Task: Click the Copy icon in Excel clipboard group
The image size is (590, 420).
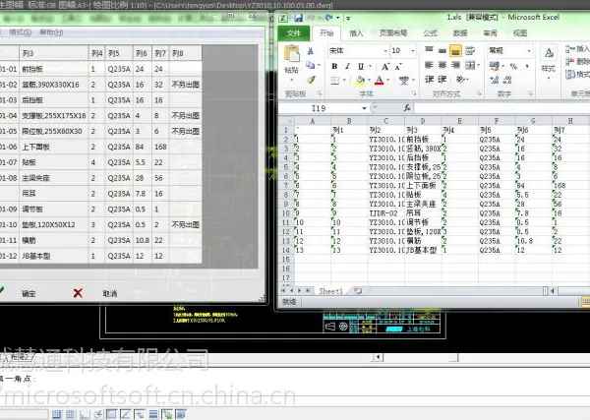Action: [x=311, y=65]
